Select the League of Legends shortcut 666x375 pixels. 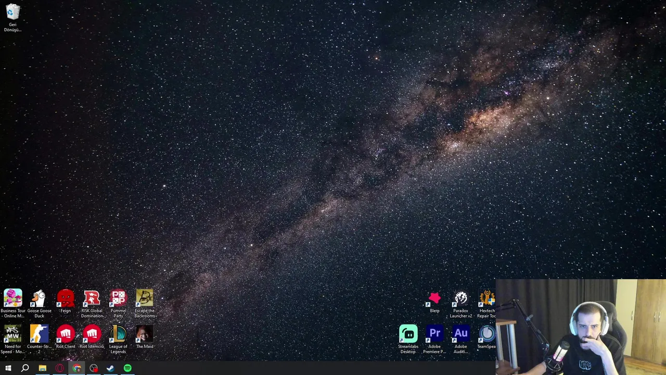[x=118, y=340]
